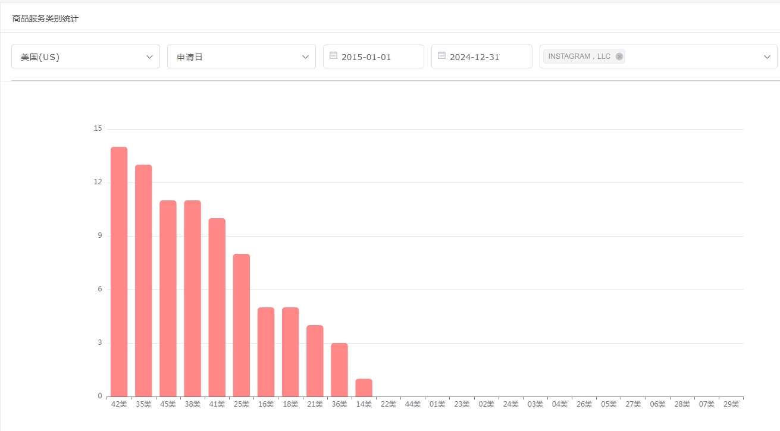This screenshot has width=780, height=431.
Task: Select the 35类 bar
Action: click(x=143, y=281)
